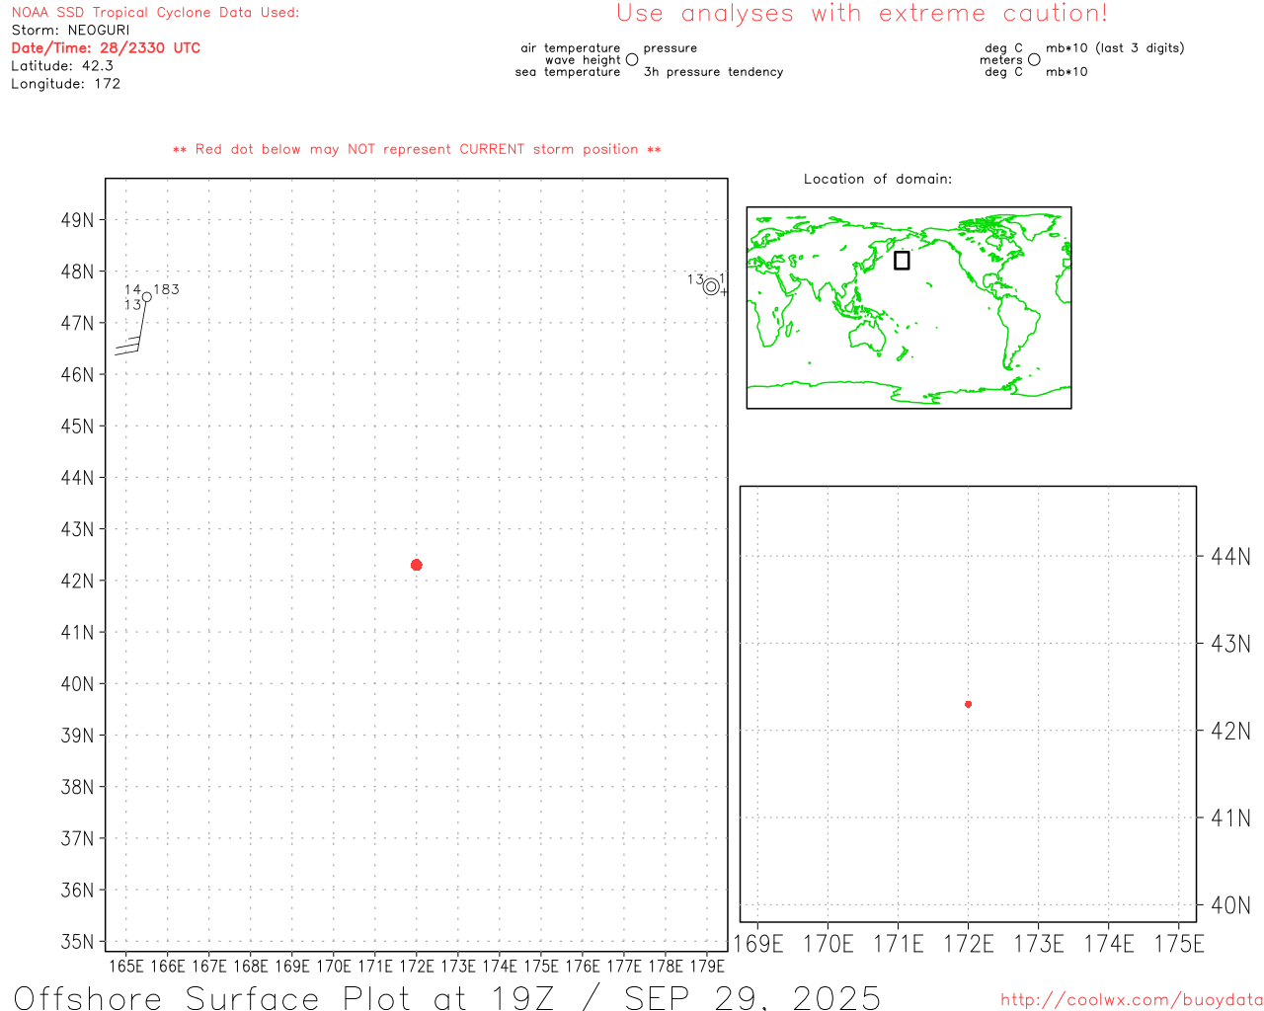Click the legend circle beside 'wave height'

(x=632, y=59)
